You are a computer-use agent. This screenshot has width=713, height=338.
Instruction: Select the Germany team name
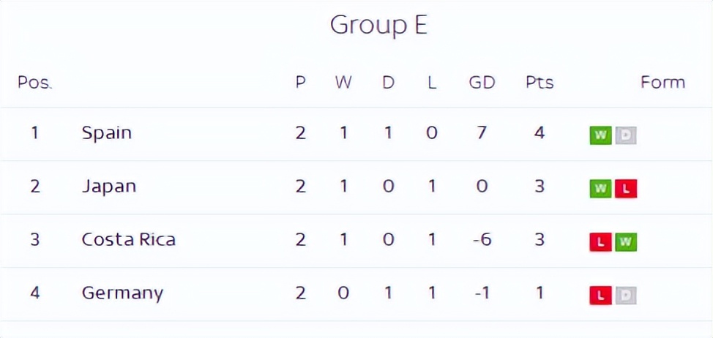point(122,293)
